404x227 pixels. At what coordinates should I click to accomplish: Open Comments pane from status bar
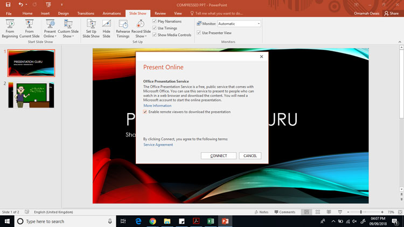[x=285, y=212]
